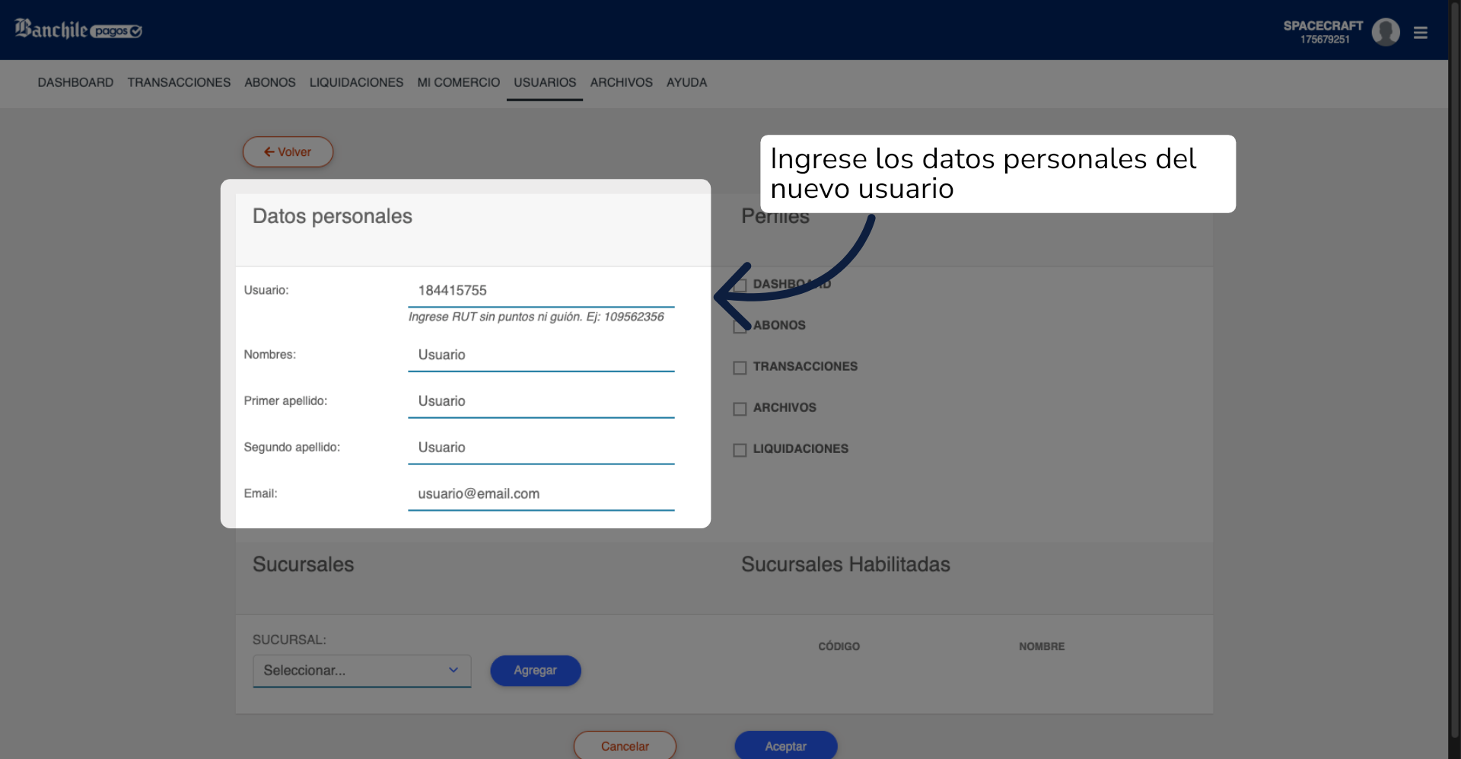The height and width of the screenshot is (759, 1461).
Task: Go to the DASHBOARD menu
Action: click(75, 82)
